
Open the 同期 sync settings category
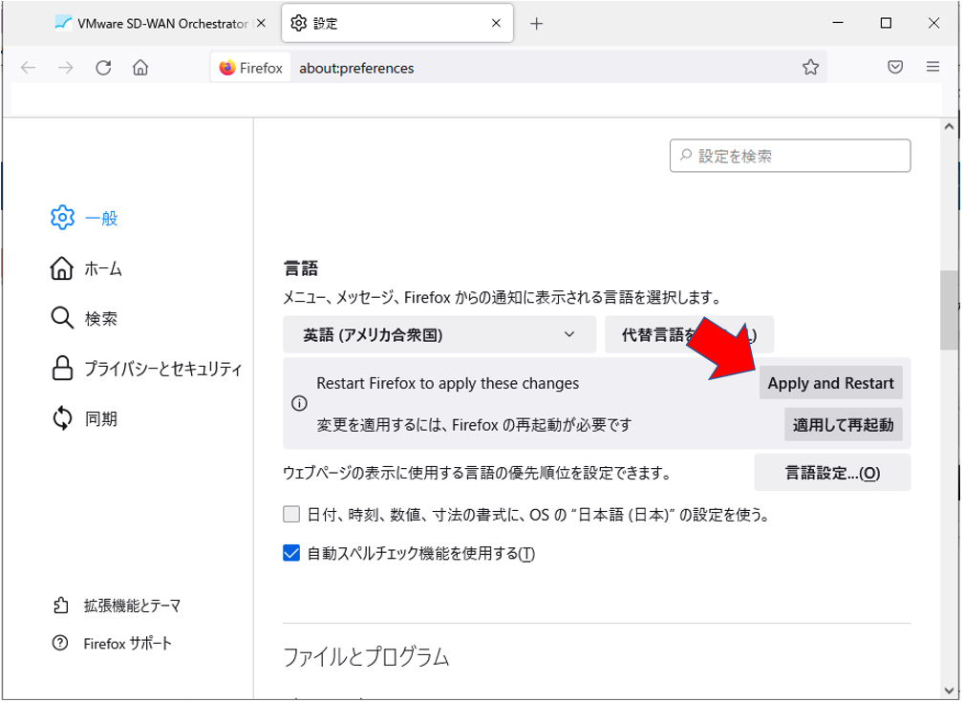(x=84, y=418)
